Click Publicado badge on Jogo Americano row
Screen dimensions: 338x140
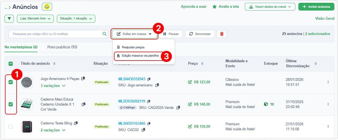pyautogui.click(x=102, y=82)
